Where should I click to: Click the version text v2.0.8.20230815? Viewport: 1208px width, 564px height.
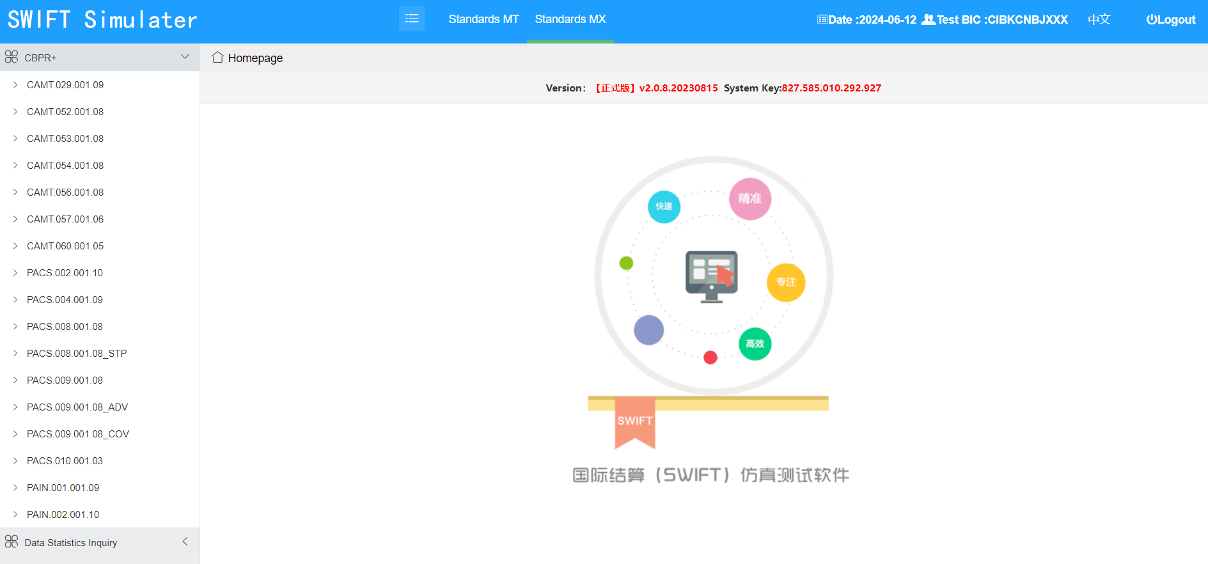(679, 88)
